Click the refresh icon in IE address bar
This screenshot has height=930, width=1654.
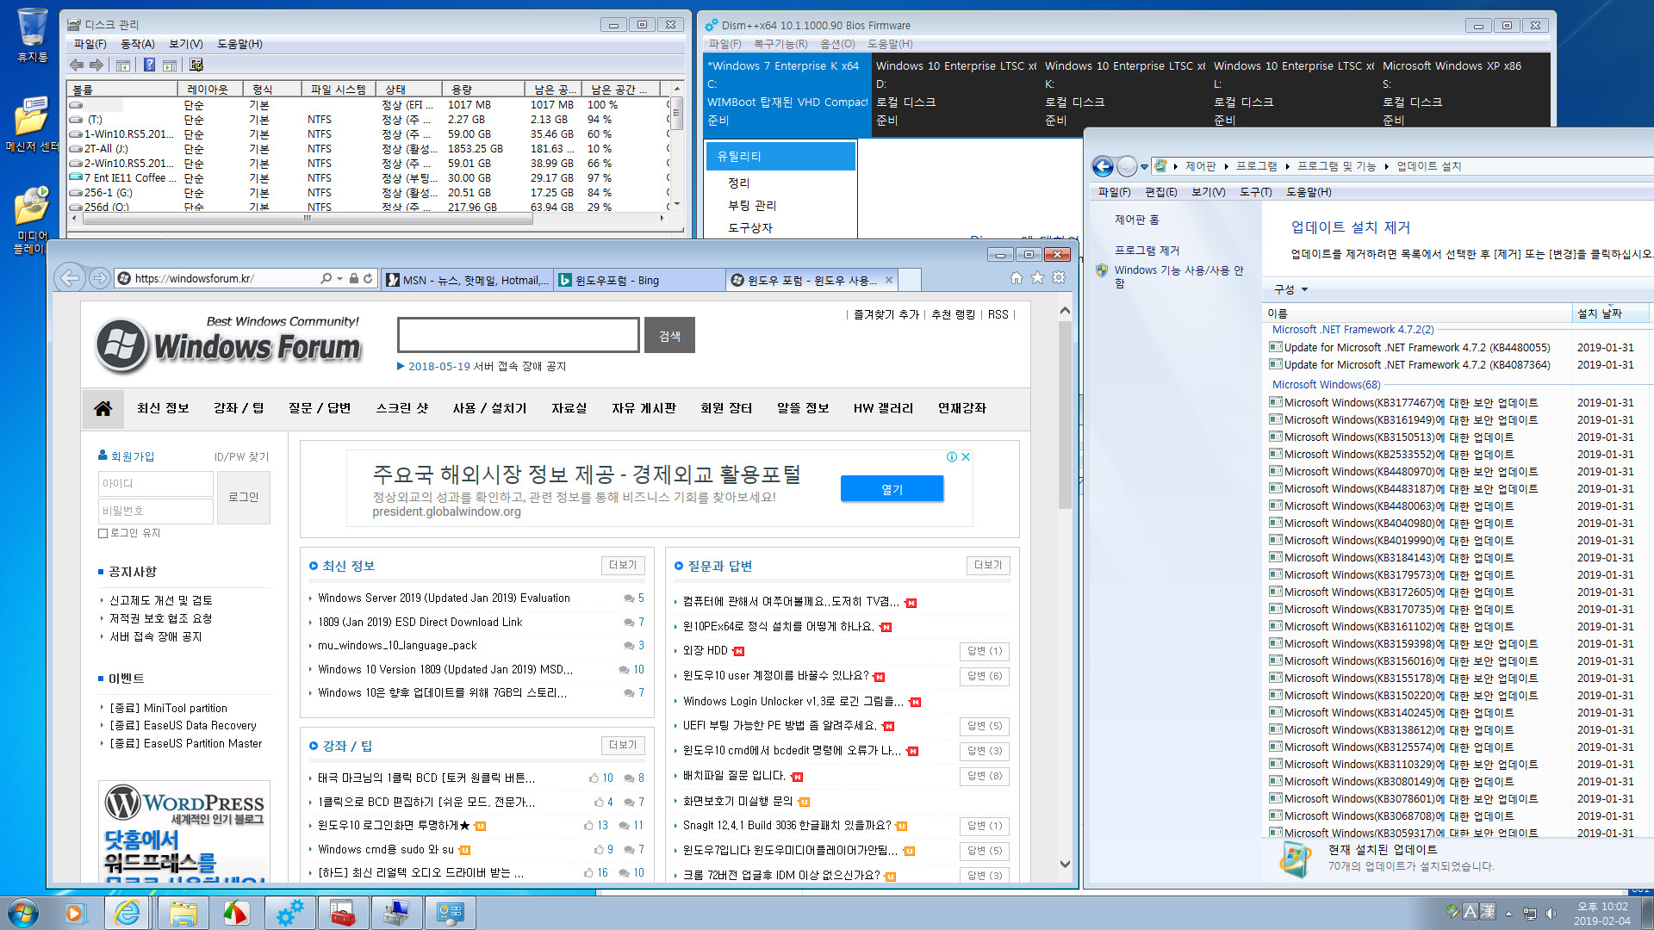tap(368, 279)
